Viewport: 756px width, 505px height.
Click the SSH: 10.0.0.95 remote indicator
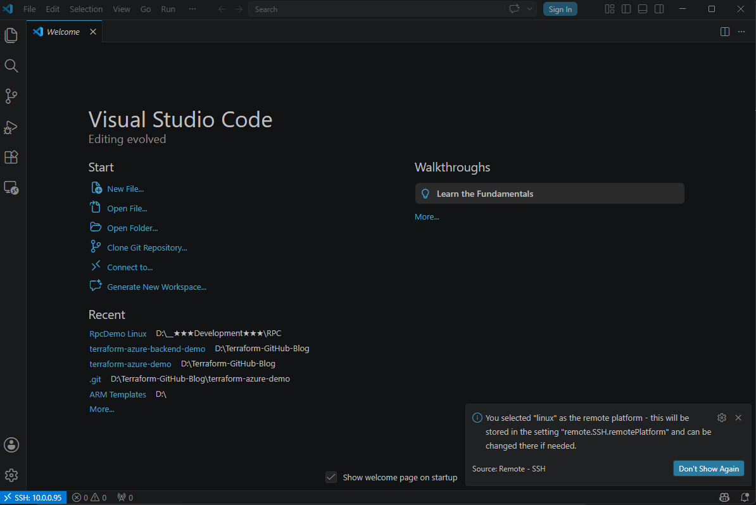(34, 497)
